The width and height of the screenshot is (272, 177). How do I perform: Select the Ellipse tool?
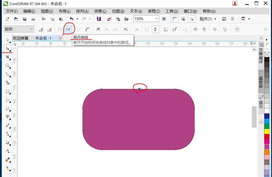point(7,100)
